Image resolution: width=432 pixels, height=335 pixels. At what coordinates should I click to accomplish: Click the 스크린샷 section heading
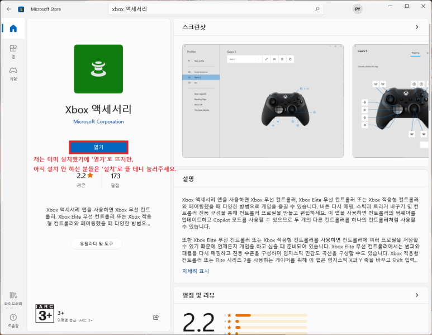[194, 27]
